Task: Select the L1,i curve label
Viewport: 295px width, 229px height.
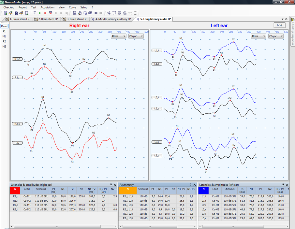Action: [157, 50]
